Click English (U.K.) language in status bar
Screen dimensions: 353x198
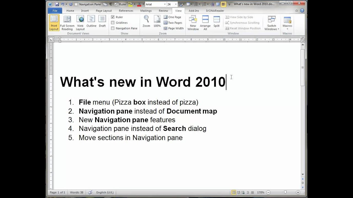(x=105, y=193)
